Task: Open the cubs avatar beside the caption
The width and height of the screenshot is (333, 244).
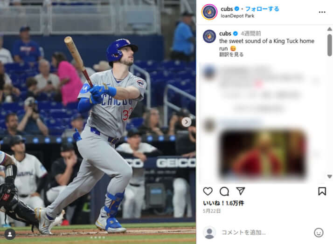Action: click(x=209, y=36)
